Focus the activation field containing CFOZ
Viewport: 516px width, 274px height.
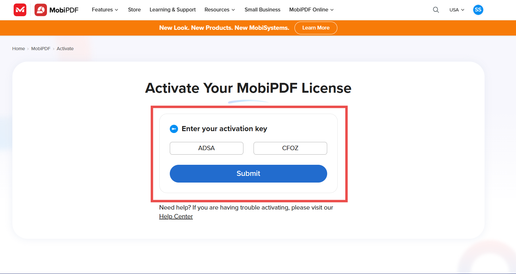coord(290,148)
